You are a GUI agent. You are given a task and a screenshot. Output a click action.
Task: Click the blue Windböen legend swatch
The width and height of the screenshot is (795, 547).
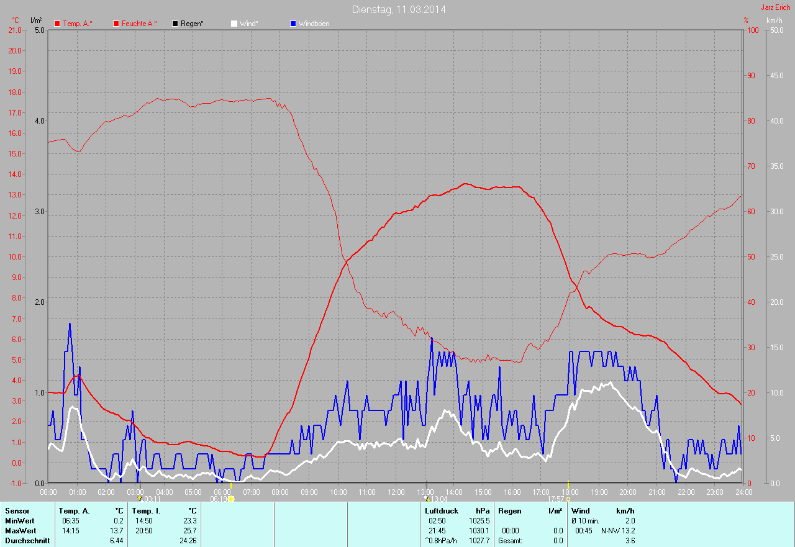293,24
